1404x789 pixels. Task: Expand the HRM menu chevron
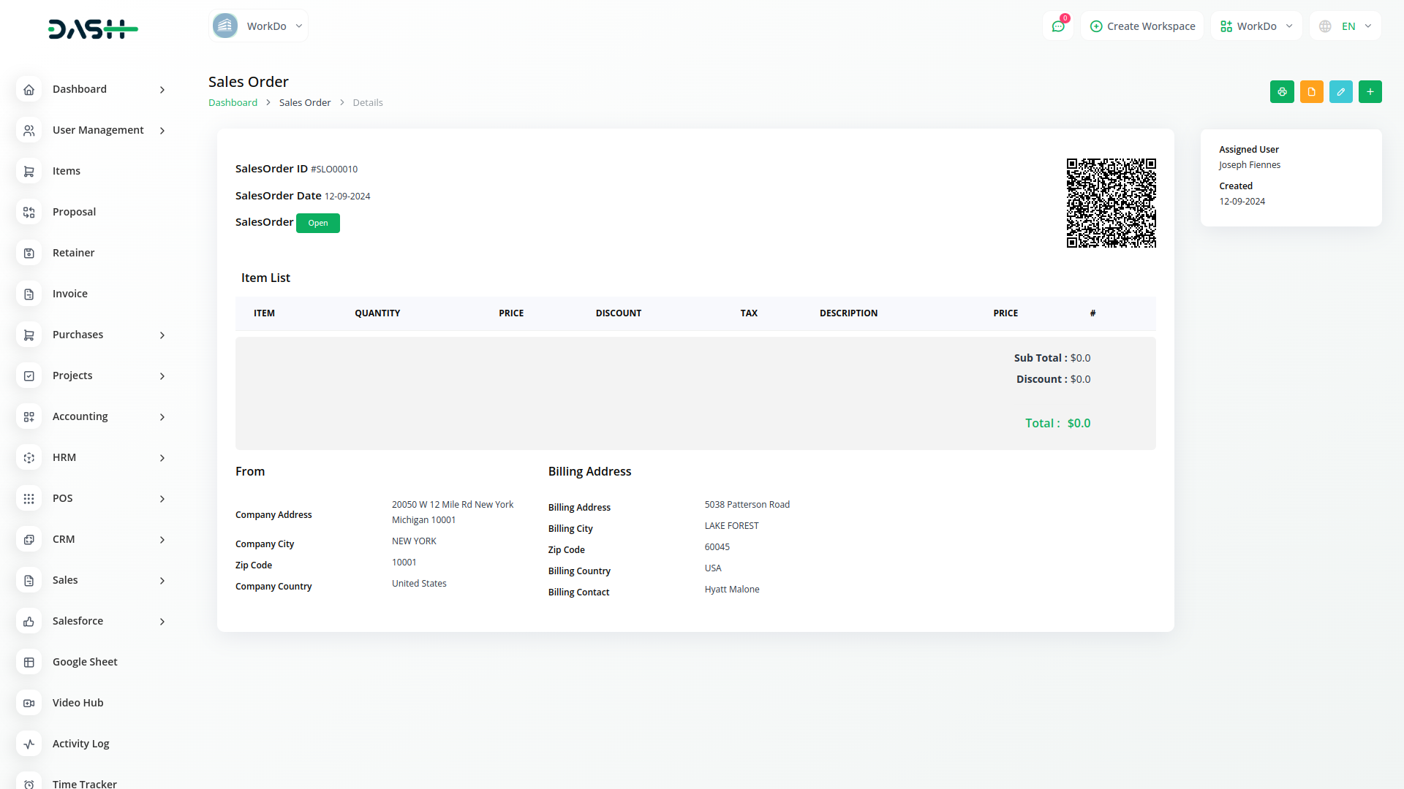coord(162,458)
